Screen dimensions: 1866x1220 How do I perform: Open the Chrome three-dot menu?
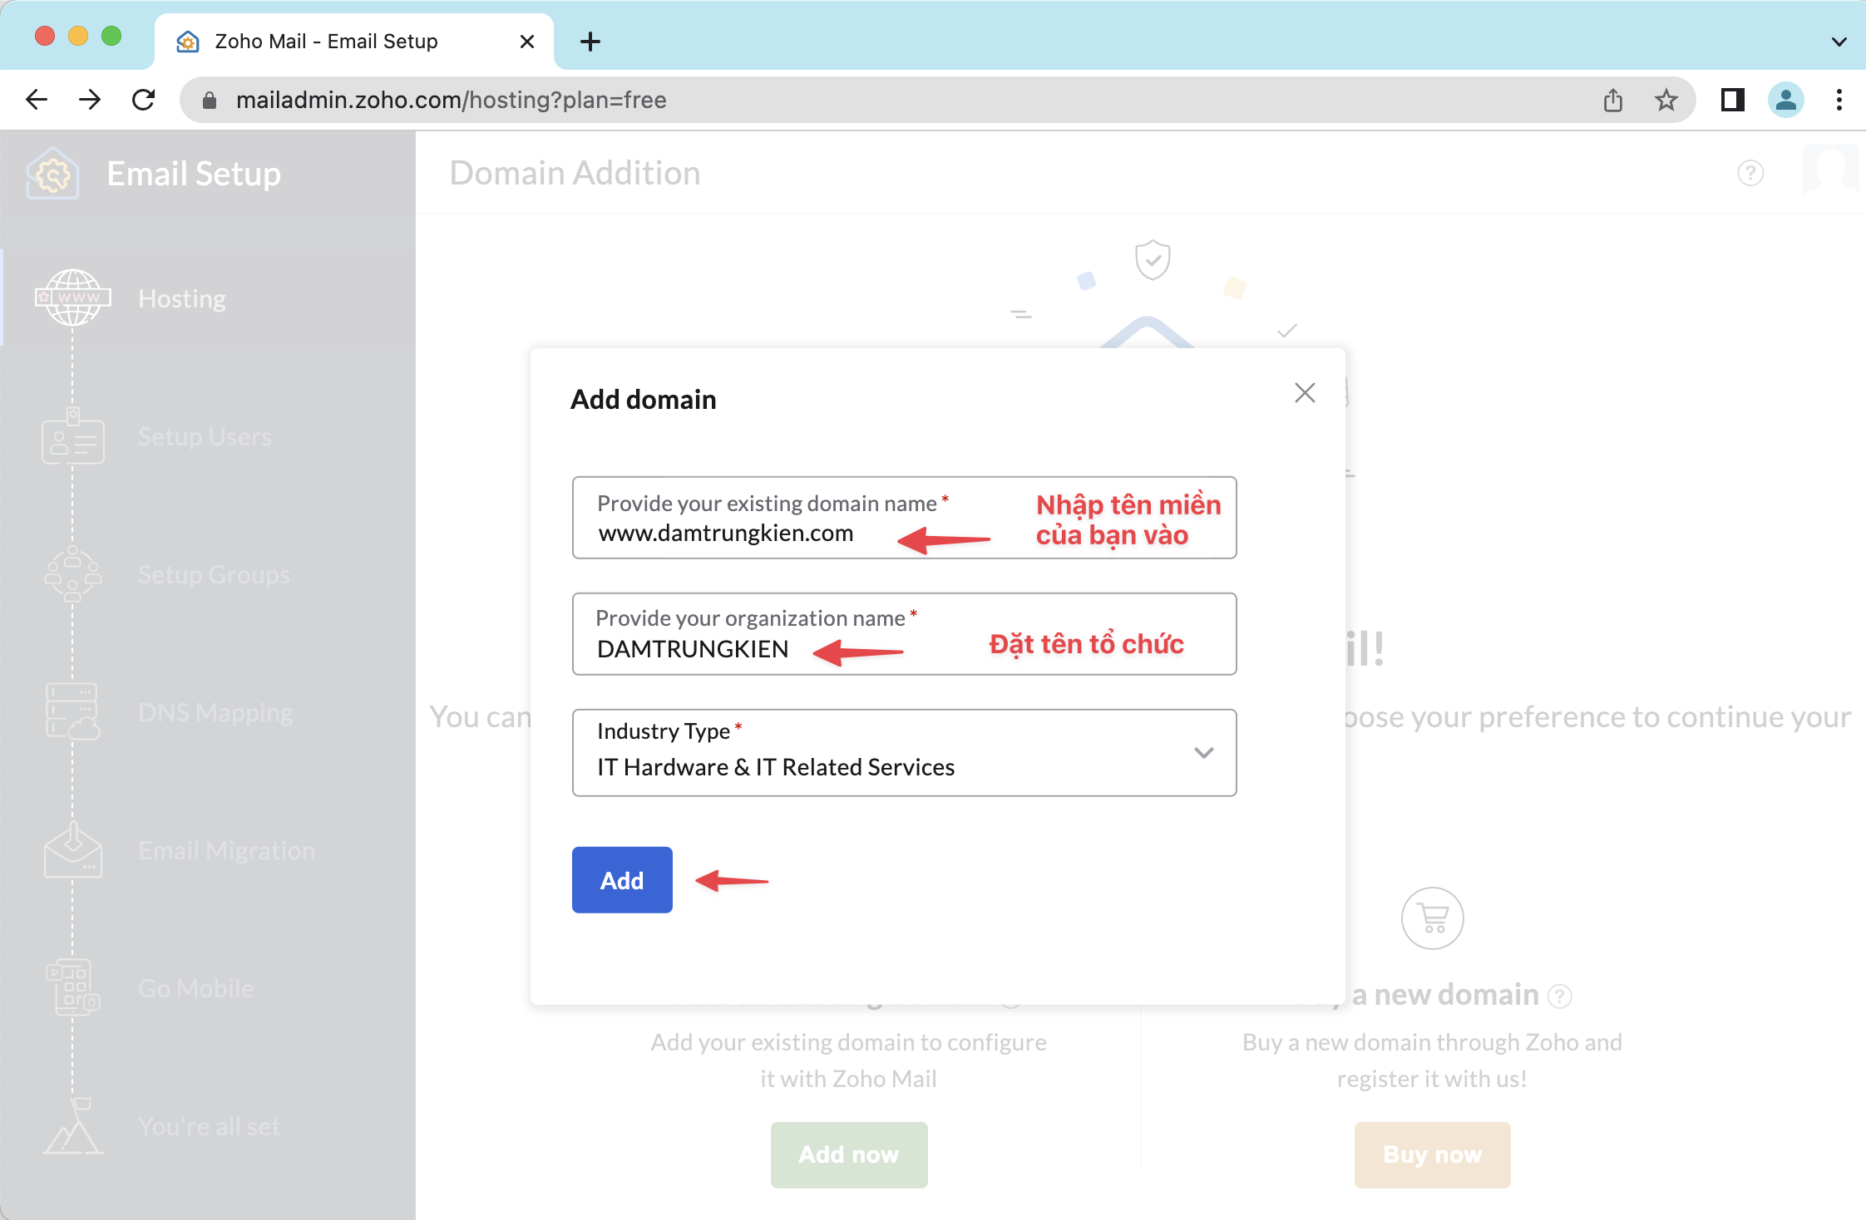coord(1839,101)
